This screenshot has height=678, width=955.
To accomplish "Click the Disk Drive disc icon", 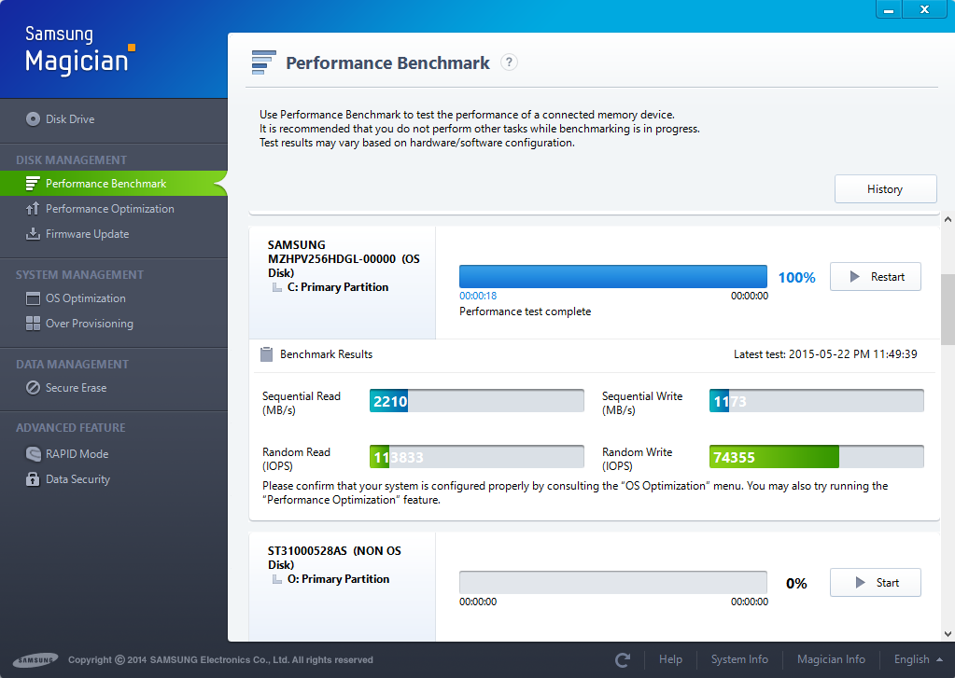I will pyautogui.click(x=33, y=119).
